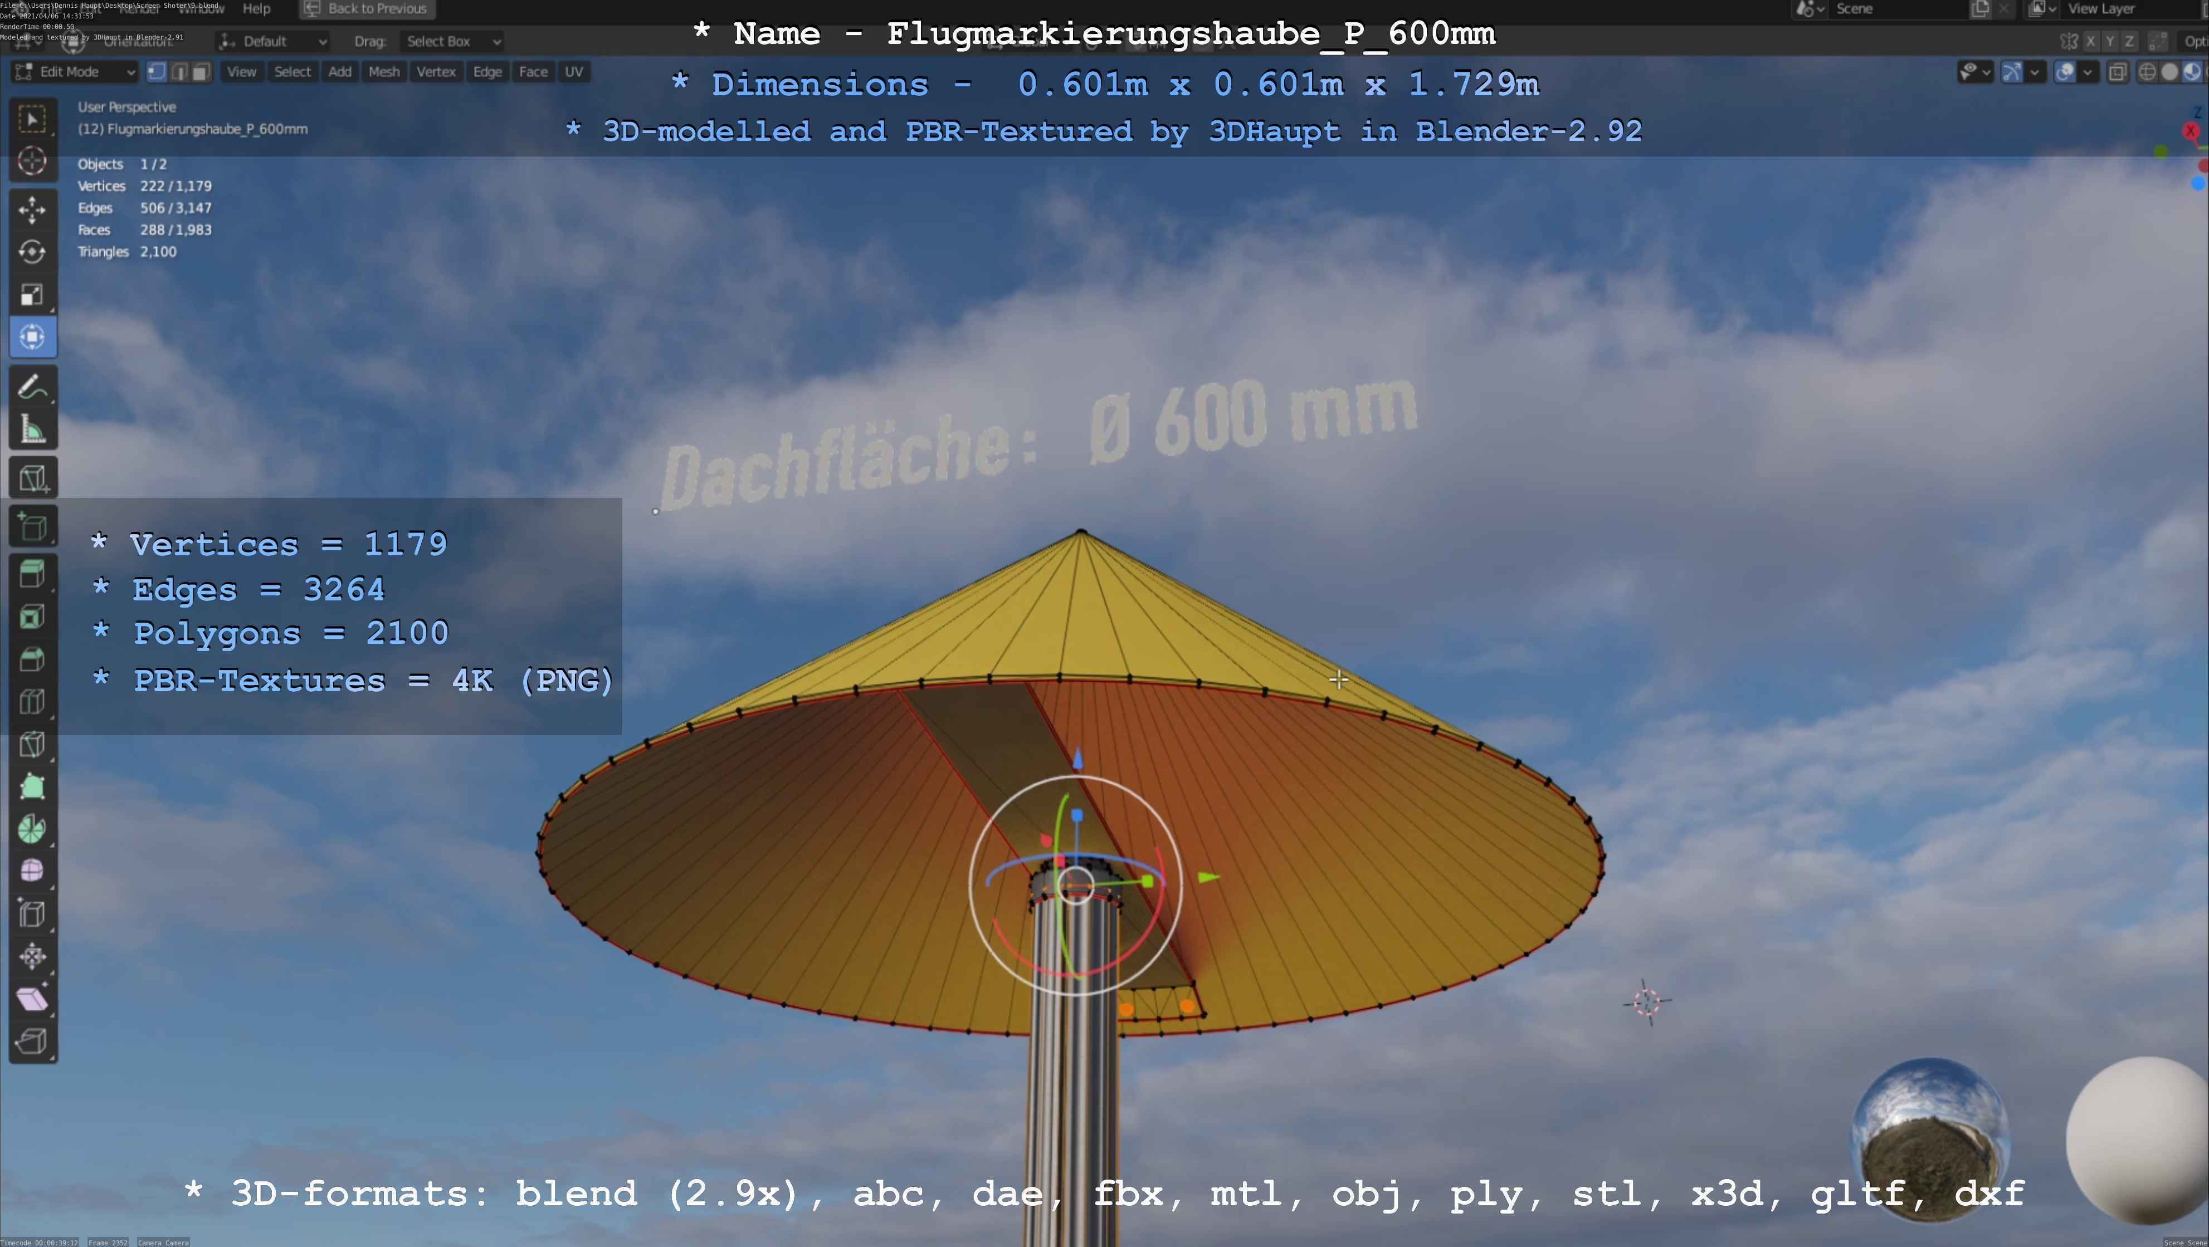Select the Transform tool
2209x1247 pixels.
click(32, 337)
